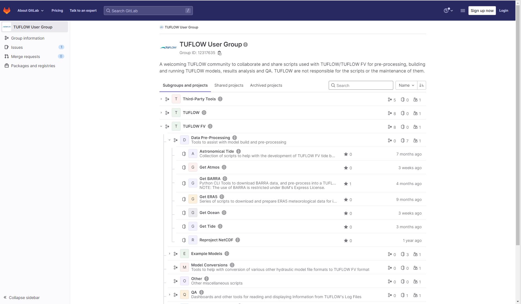Click the Group information sidebar icon
The height and width of the screenshot is (304, 521).
pos(7,38)
